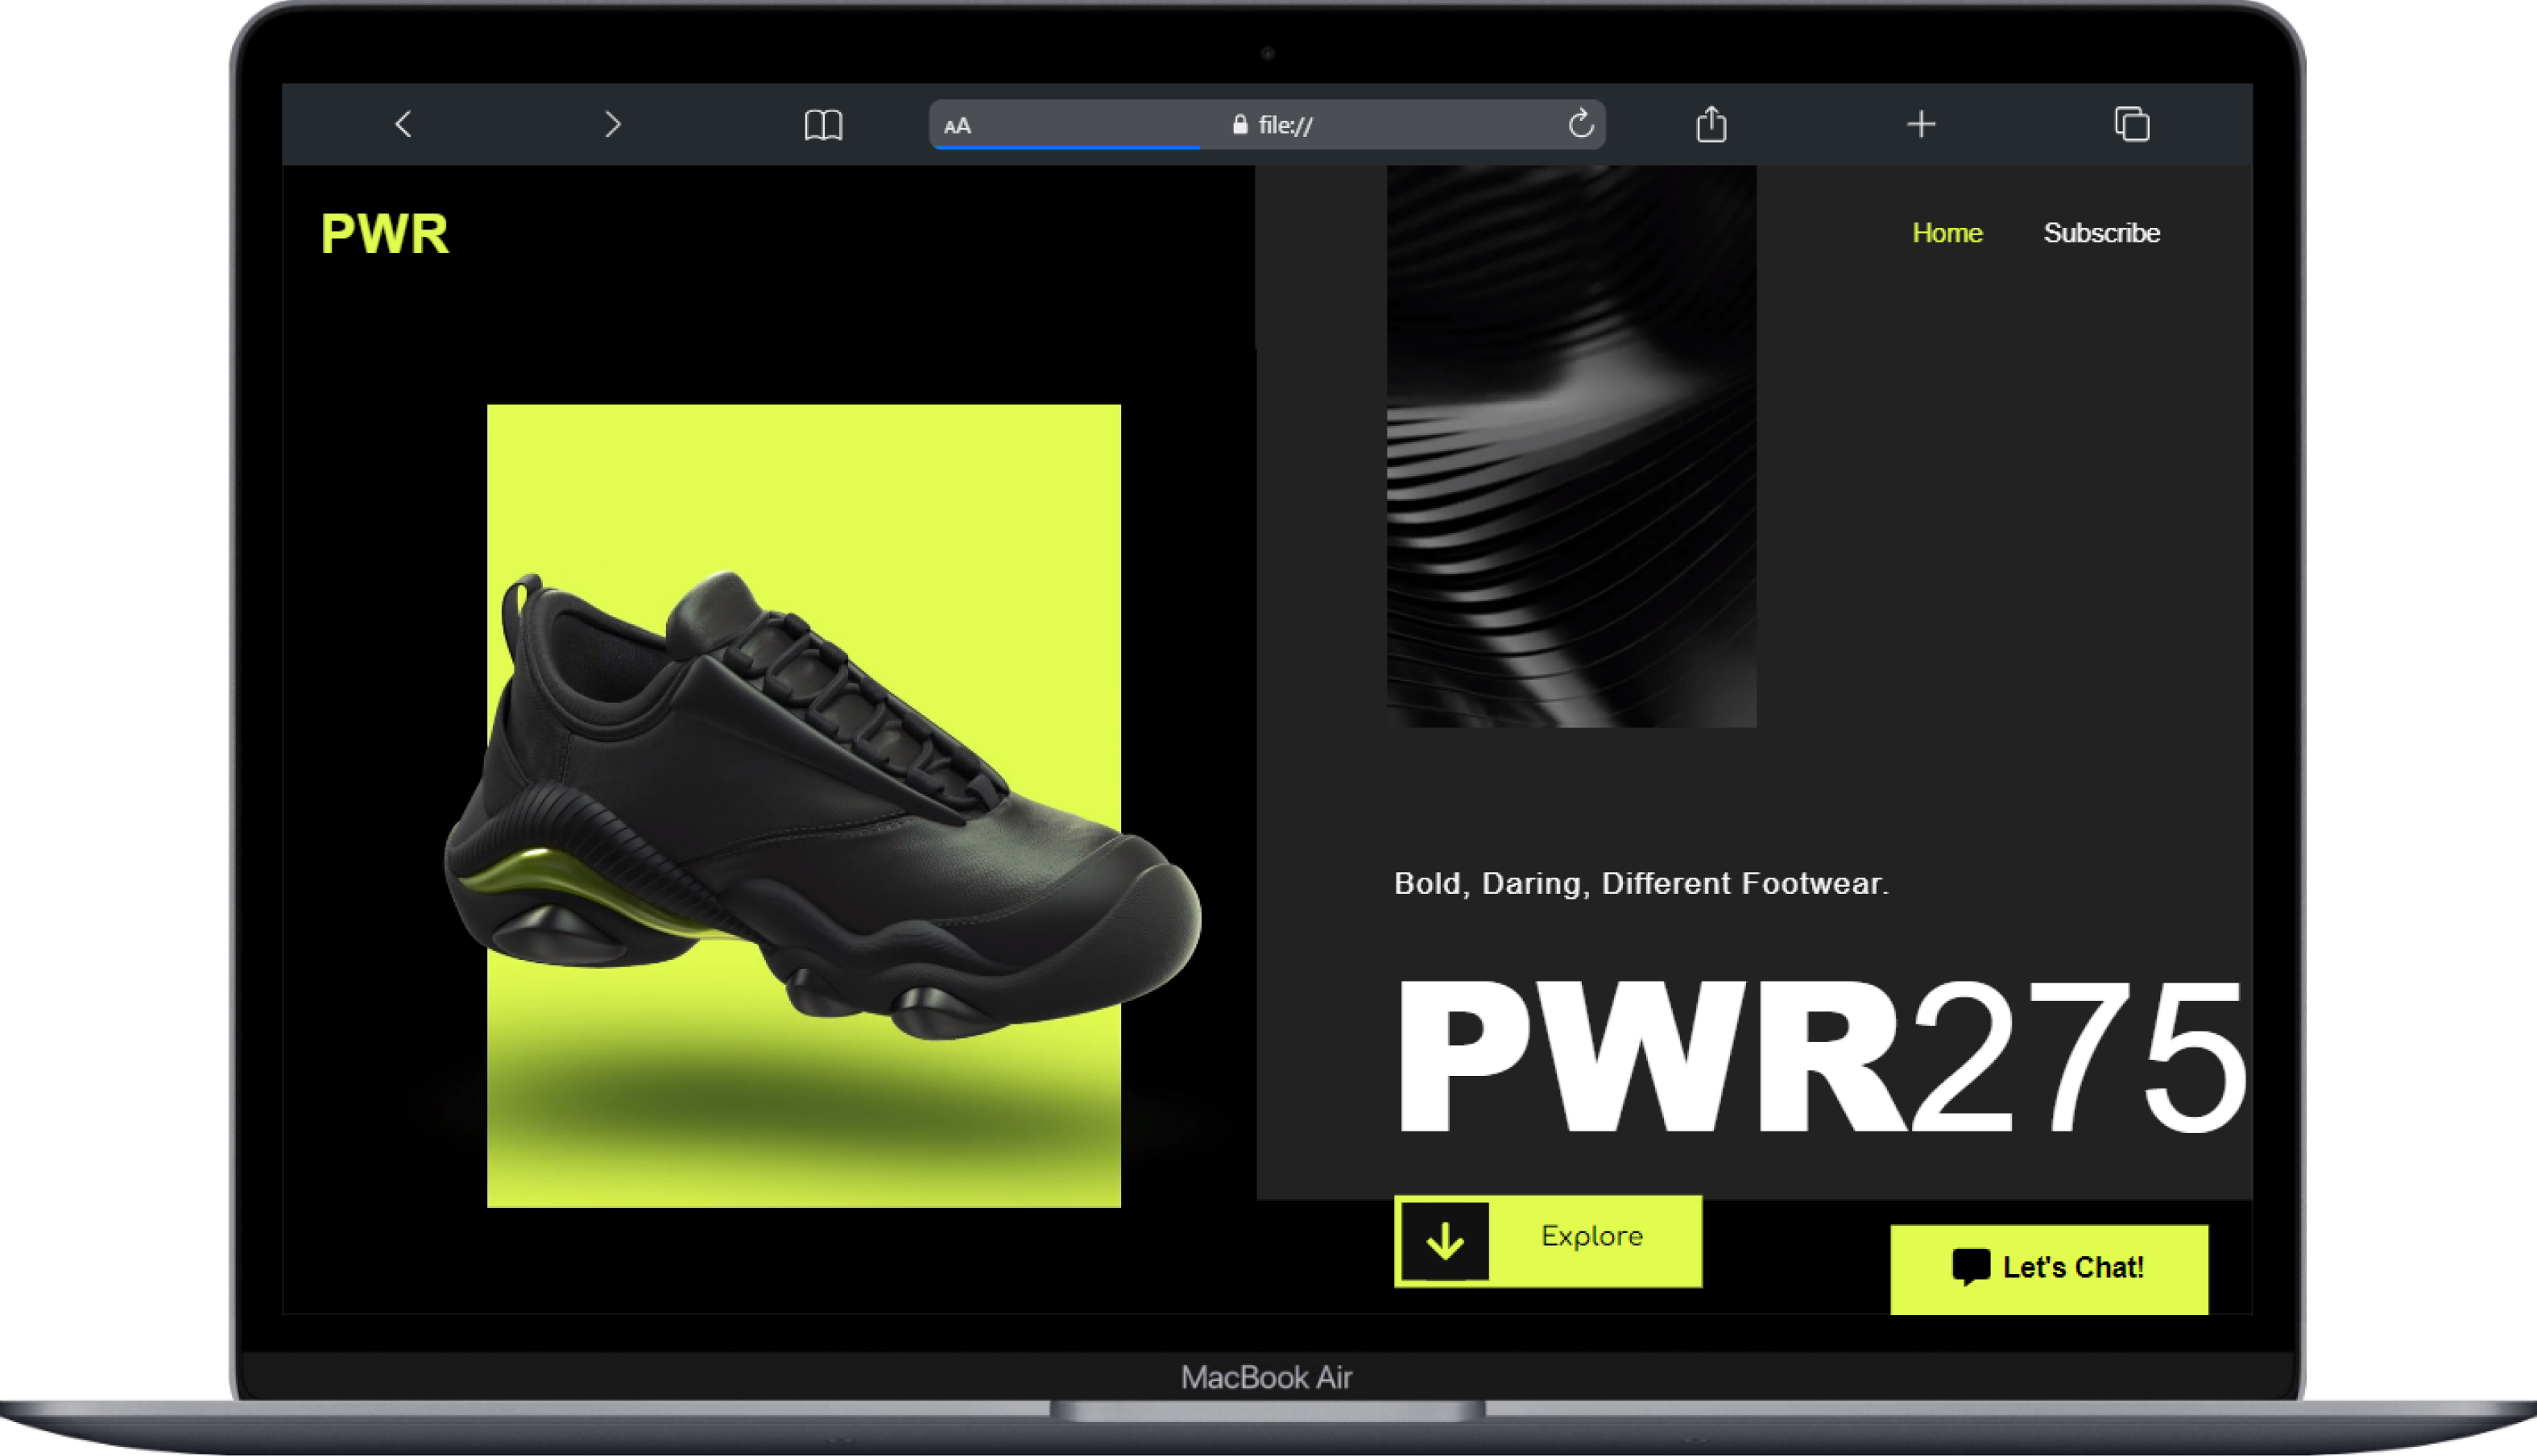2537x1456 pixels.
Task: Focus the file:// address bar
Action: tap(1267, 125)
